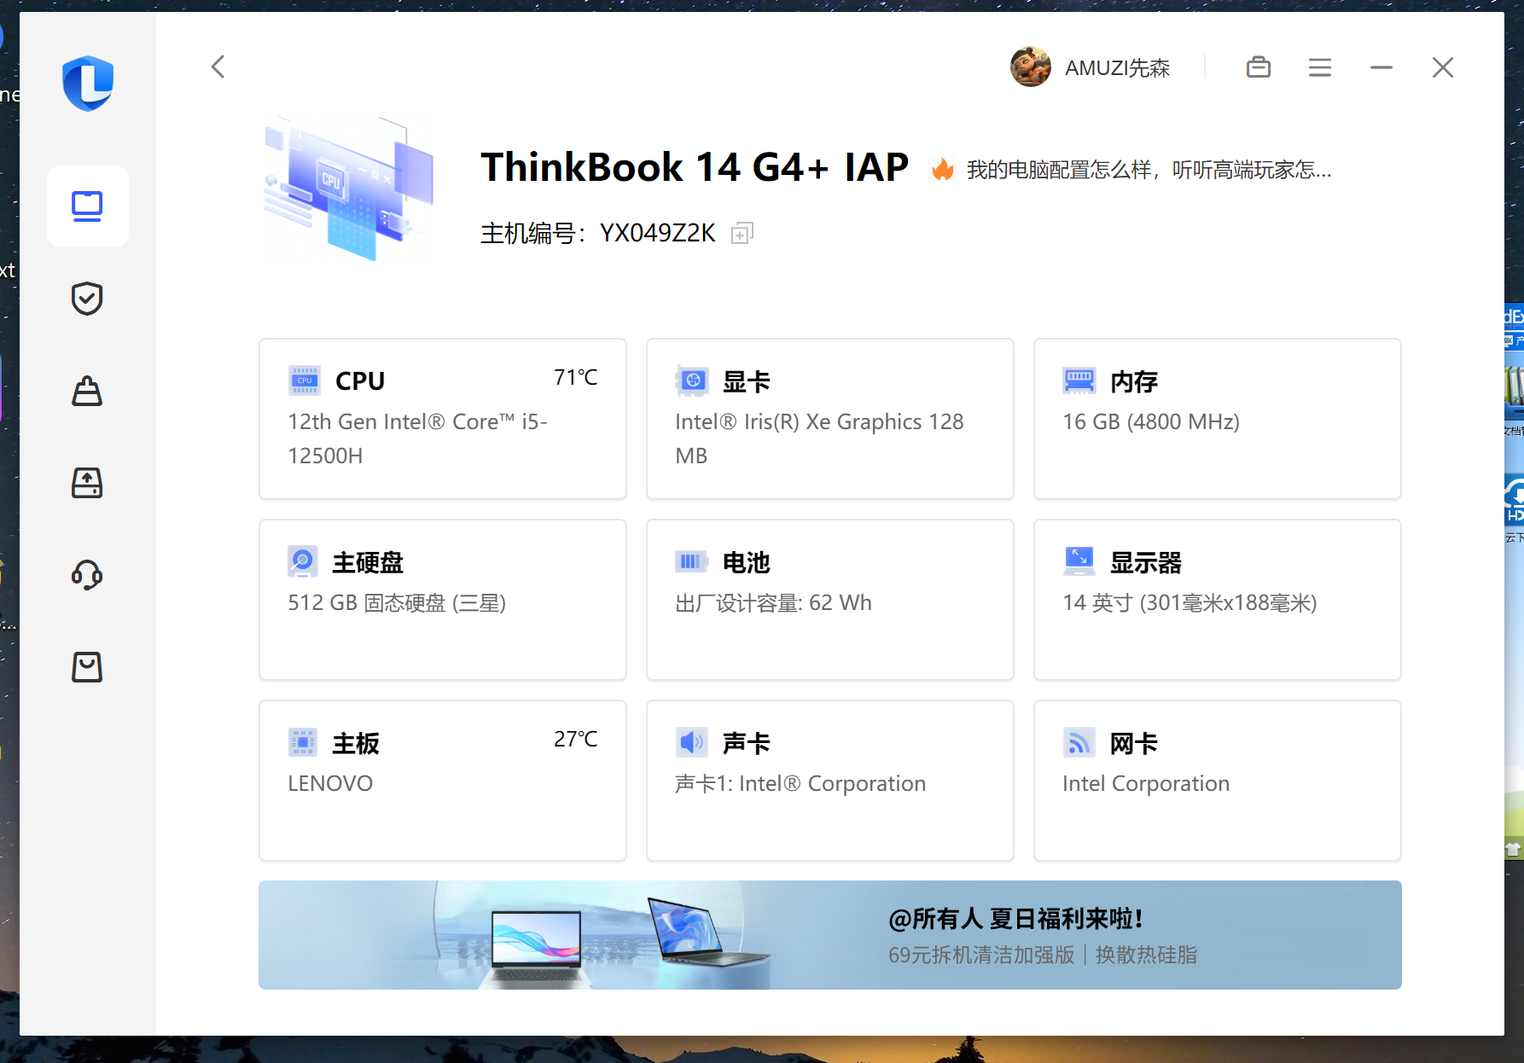Click the 声卡 speaker icon
Screen dimensions: 1524x1063
(x=691, y=742)
